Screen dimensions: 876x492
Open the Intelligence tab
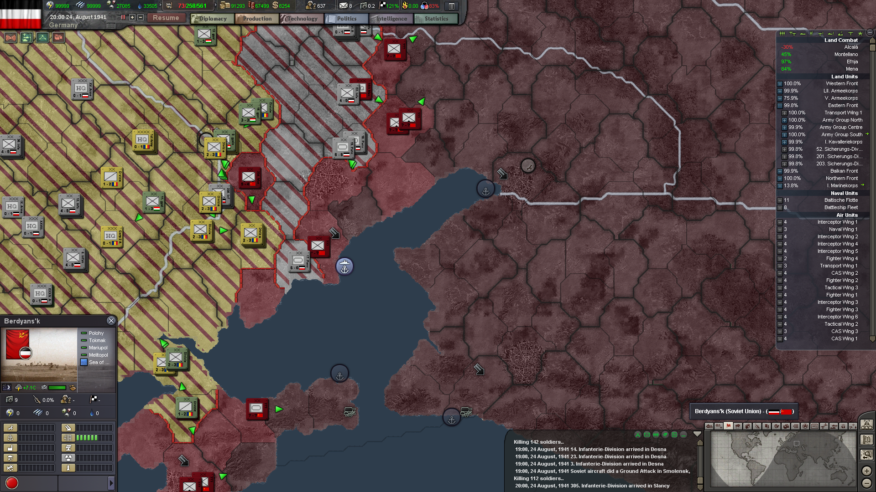391,19
